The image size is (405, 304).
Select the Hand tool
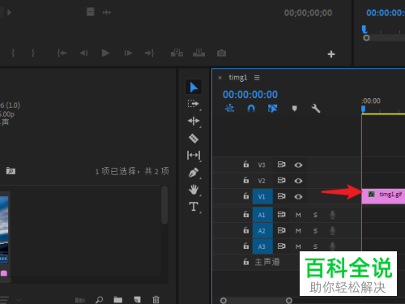[x=194, y=190]
